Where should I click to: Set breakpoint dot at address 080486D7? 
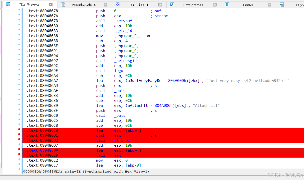(19, 144)
